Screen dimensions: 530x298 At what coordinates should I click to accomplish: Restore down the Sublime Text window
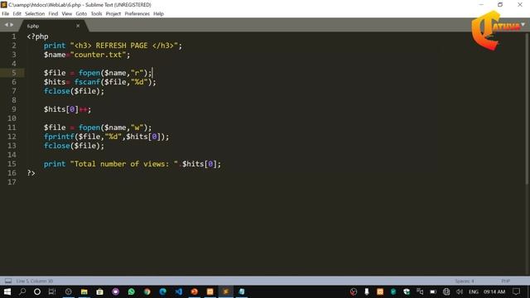(500, 4)
